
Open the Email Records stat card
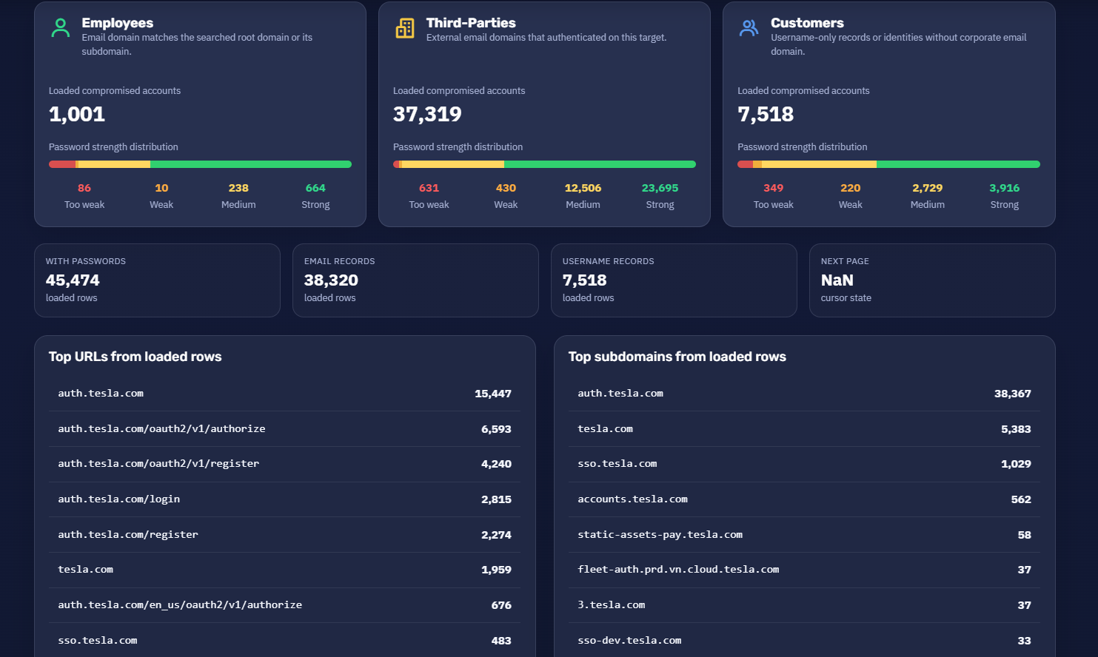pos(415,280)
